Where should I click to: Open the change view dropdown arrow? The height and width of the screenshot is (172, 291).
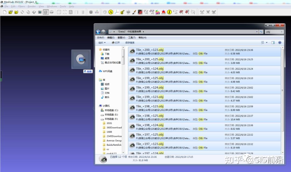click(x=267, y=42)
